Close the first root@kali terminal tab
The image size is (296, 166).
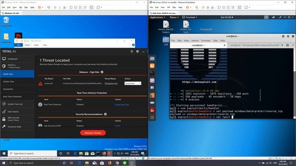point(224,45)
